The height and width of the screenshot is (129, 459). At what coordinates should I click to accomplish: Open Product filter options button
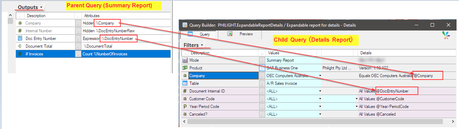pyautogui.click(x=262, y=68)
